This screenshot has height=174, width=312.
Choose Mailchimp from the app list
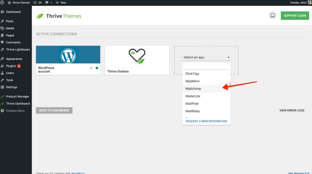(193, 89)
